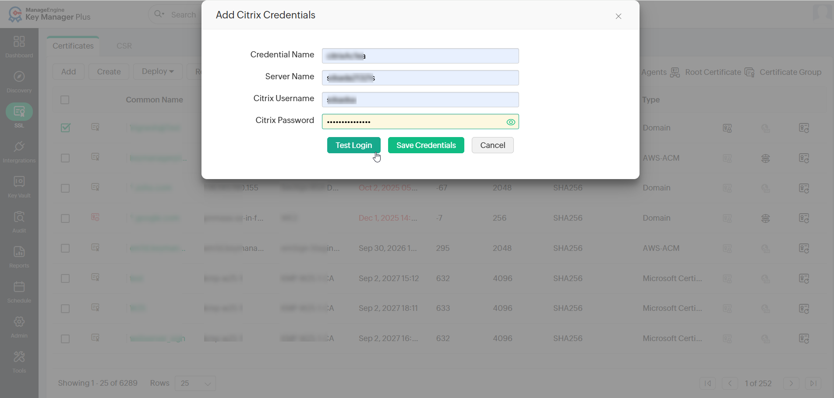The image size is (834, 398).
Task: Focus the Citrix Username field
Action: pos(421,100)
